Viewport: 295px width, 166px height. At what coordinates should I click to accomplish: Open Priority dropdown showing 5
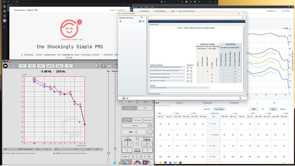coord(190,82)
